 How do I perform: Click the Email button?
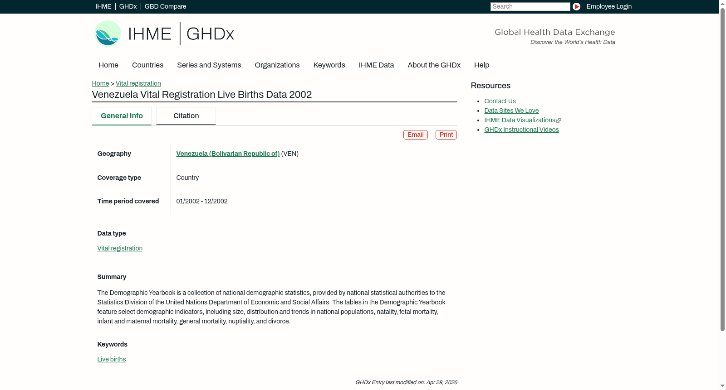click(x=416, y=135)
